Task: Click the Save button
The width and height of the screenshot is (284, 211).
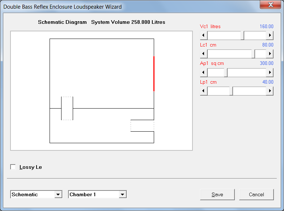Action: [217, 194]
